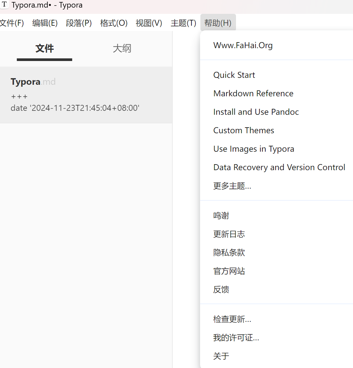Select 检查更新... to check updates

pos(232,319)
